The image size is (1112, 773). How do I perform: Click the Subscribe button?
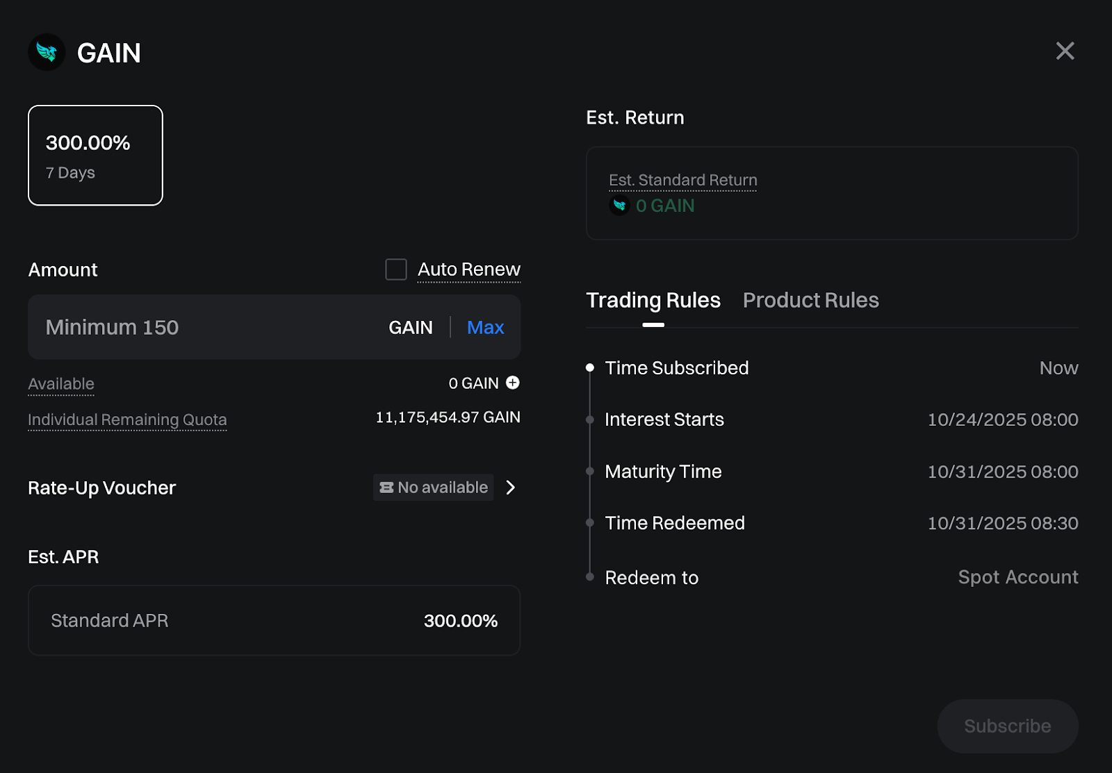1007,726
